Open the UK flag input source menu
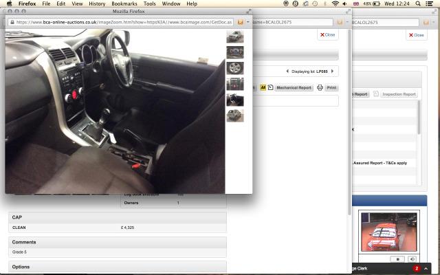The height and width of the screenshot is (275, 440). pyautogui.click(x=356, y=3)
